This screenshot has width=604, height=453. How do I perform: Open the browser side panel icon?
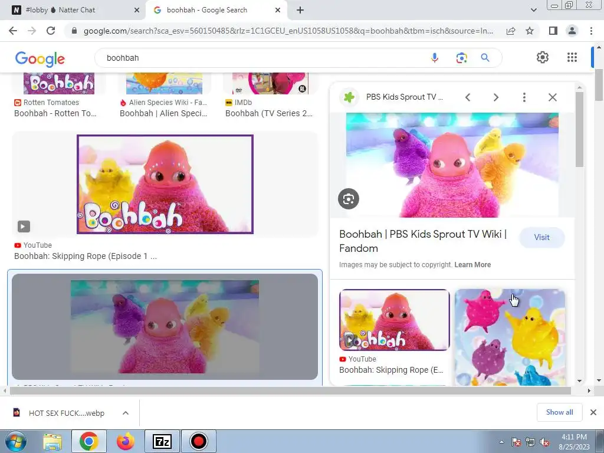(553, 31)
